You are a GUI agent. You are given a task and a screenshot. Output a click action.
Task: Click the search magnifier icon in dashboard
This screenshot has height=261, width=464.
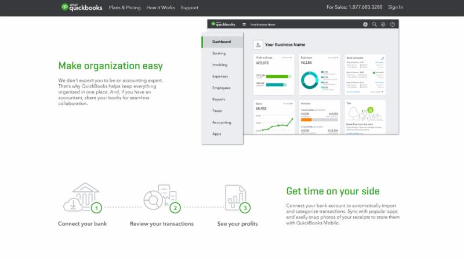374,24
